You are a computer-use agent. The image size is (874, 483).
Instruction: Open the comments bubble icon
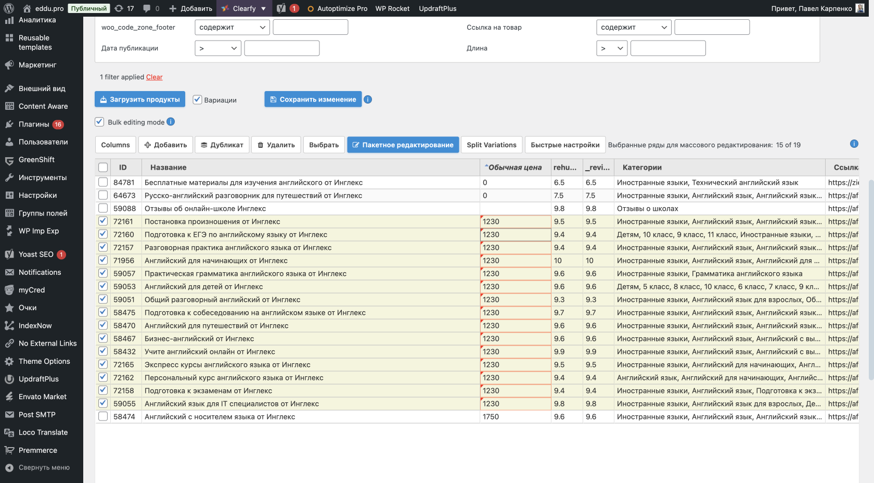[x=147, y=8]
